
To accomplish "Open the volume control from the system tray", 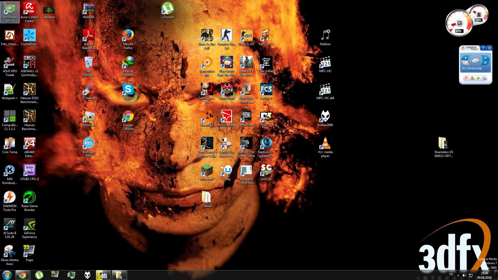I will [464, 275].
